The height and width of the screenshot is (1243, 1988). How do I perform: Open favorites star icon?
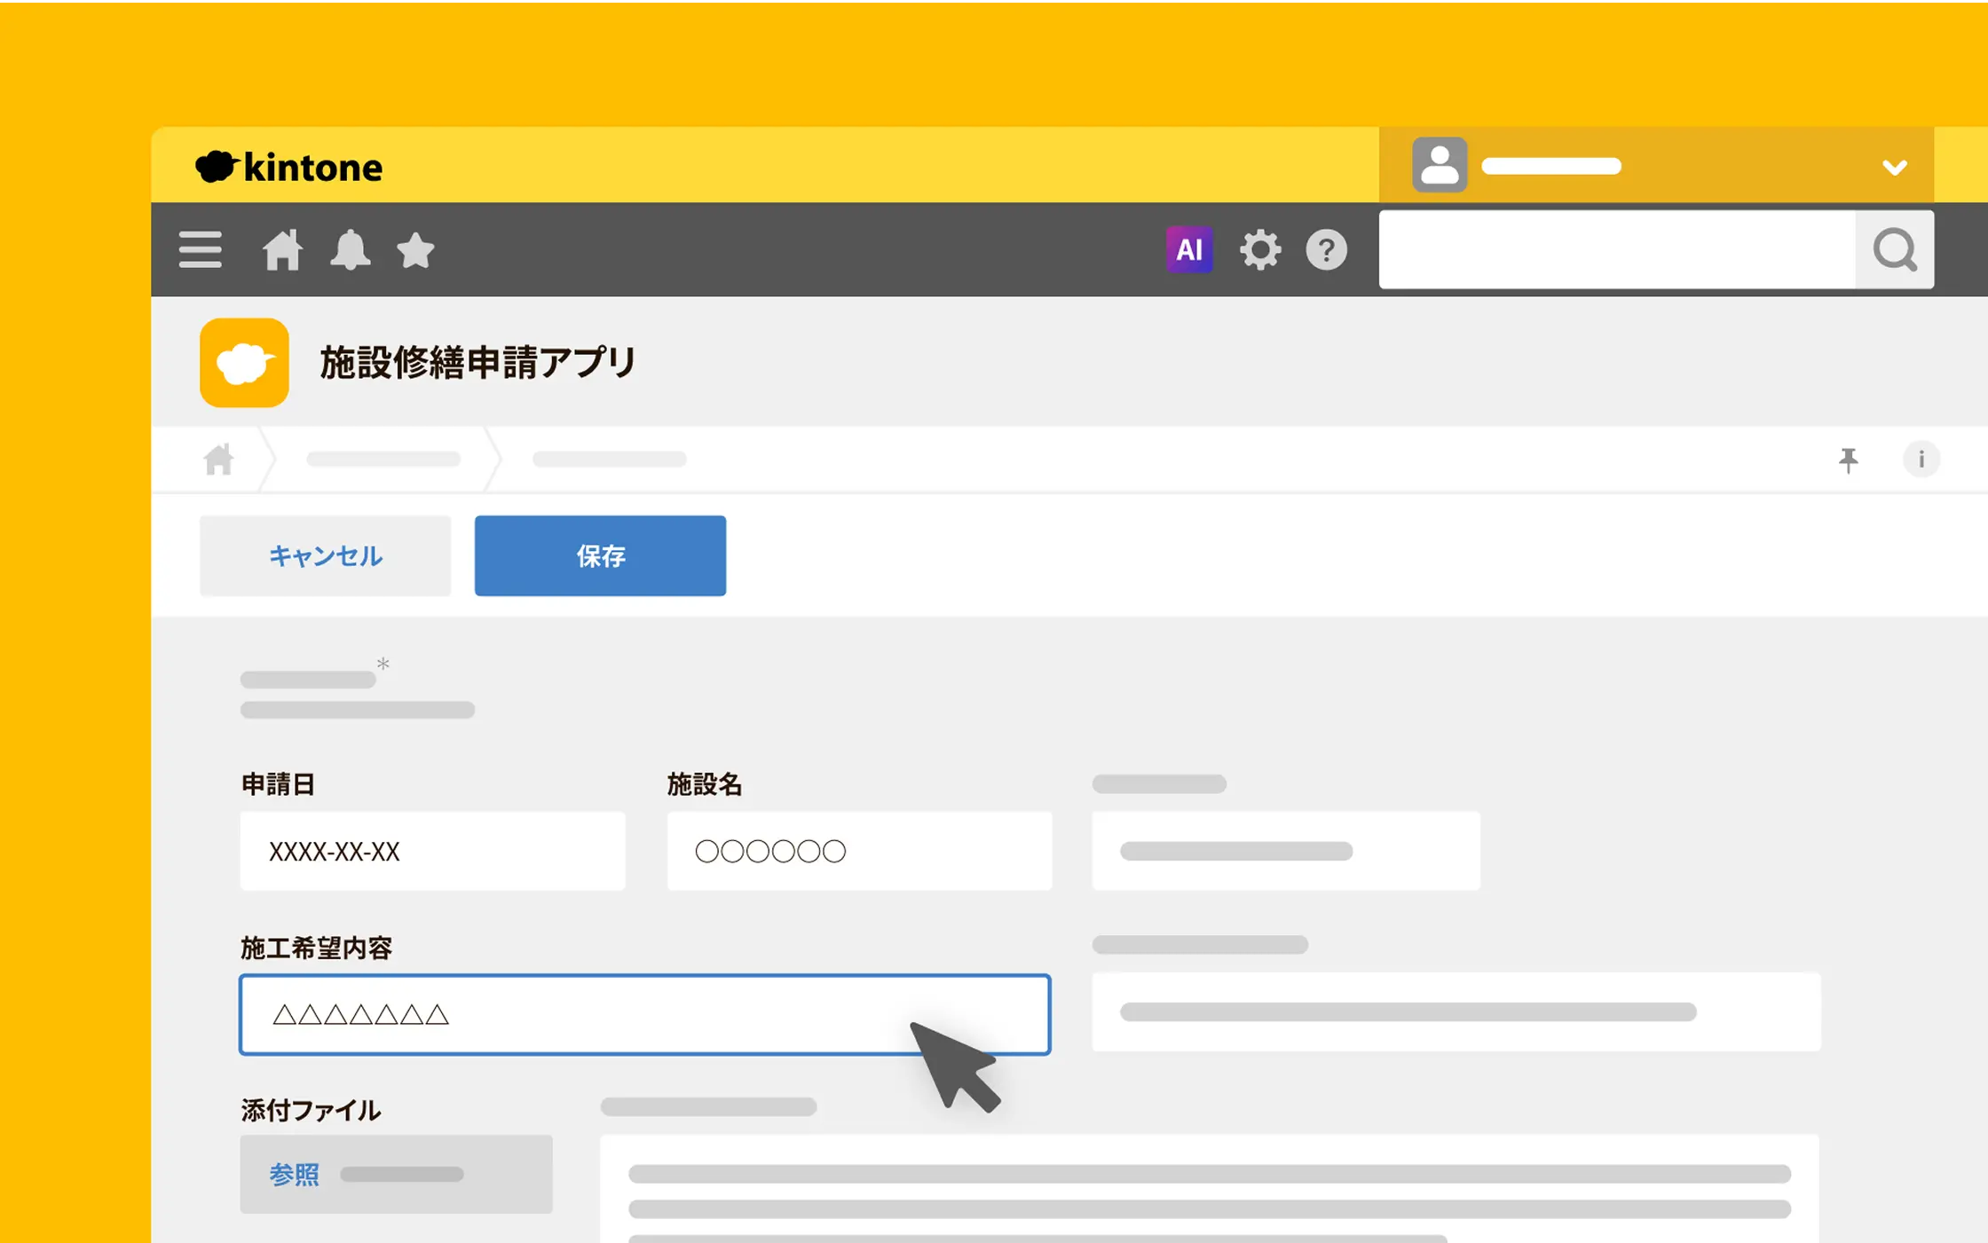pos(415,250)
